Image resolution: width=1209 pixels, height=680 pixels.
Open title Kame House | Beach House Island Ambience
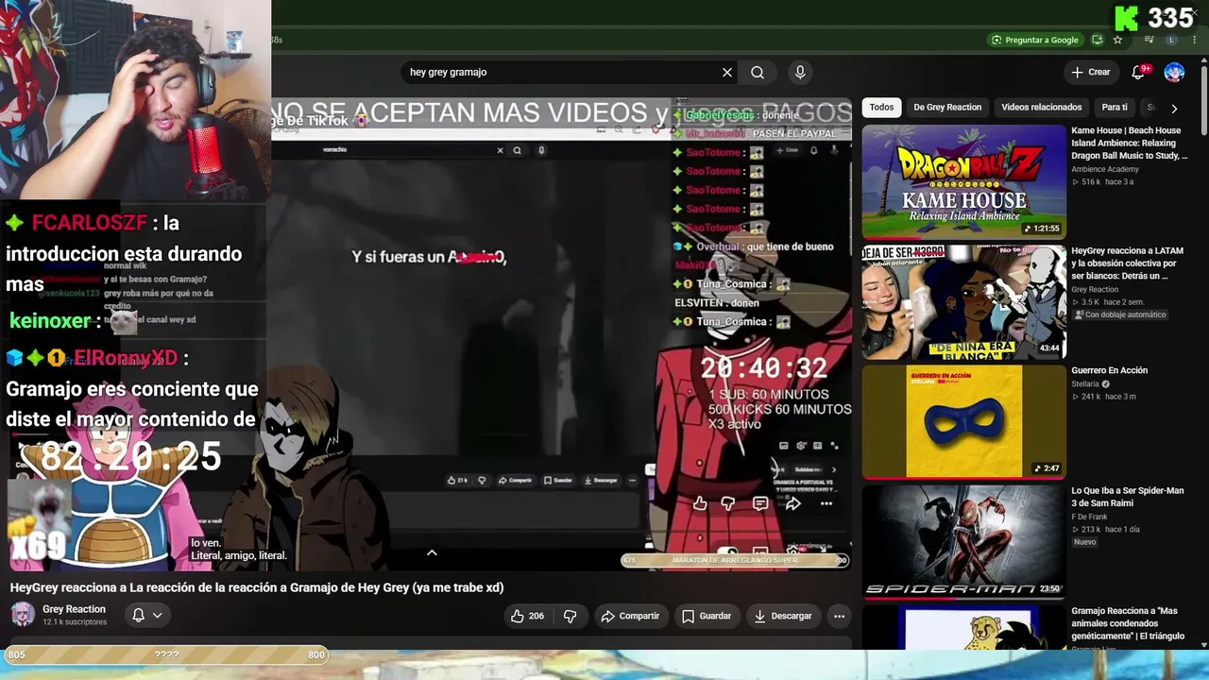point(1129,143)
